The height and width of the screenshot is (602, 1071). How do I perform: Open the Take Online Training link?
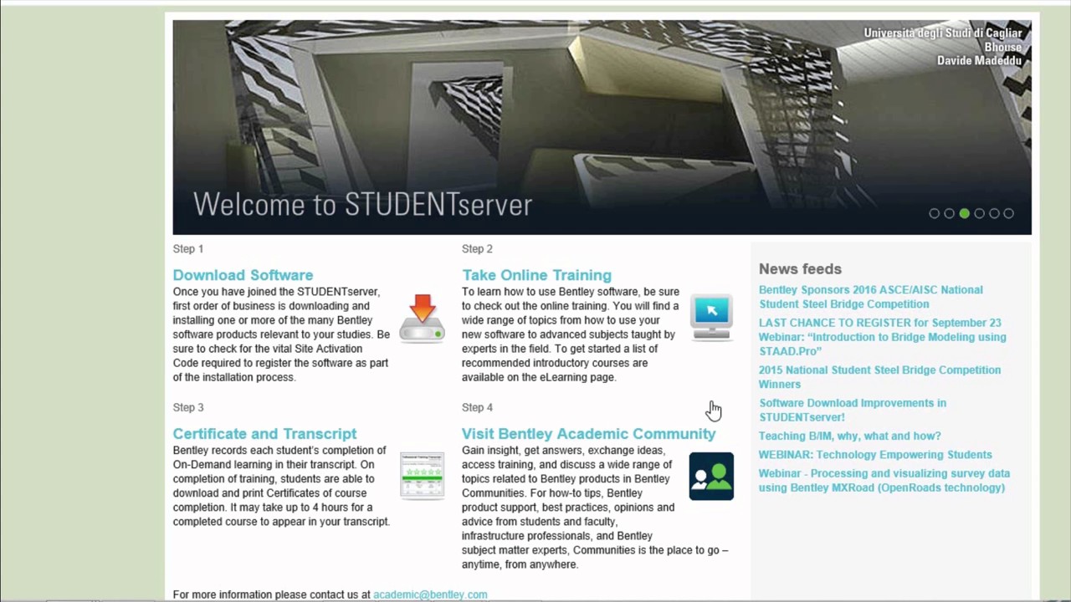pos(536,275)
